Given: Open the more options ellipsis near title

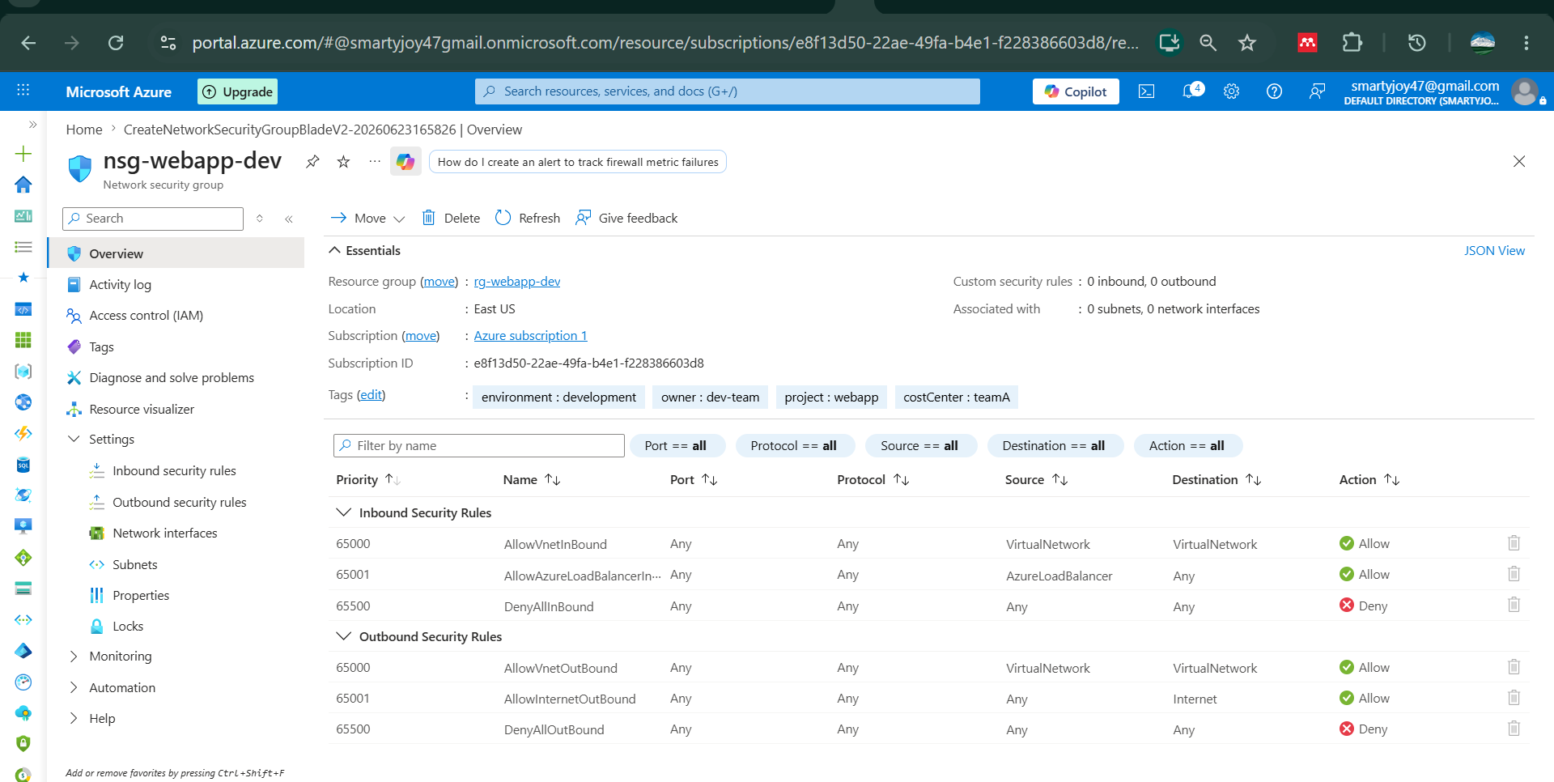Looking at the screenshot, I should click(x=374, y=161).
